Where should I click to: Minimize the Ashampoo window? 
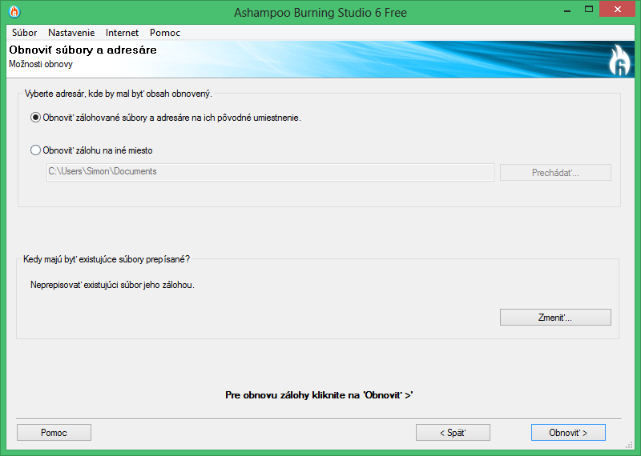(567, 10)
